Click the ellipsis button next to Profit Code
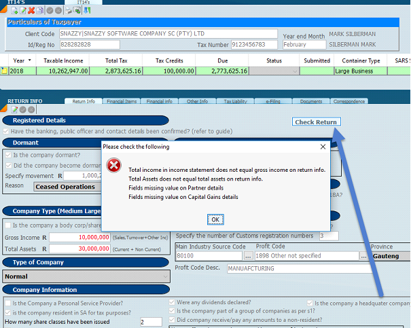This screenshot has width=411, height=328. [364, 257]
